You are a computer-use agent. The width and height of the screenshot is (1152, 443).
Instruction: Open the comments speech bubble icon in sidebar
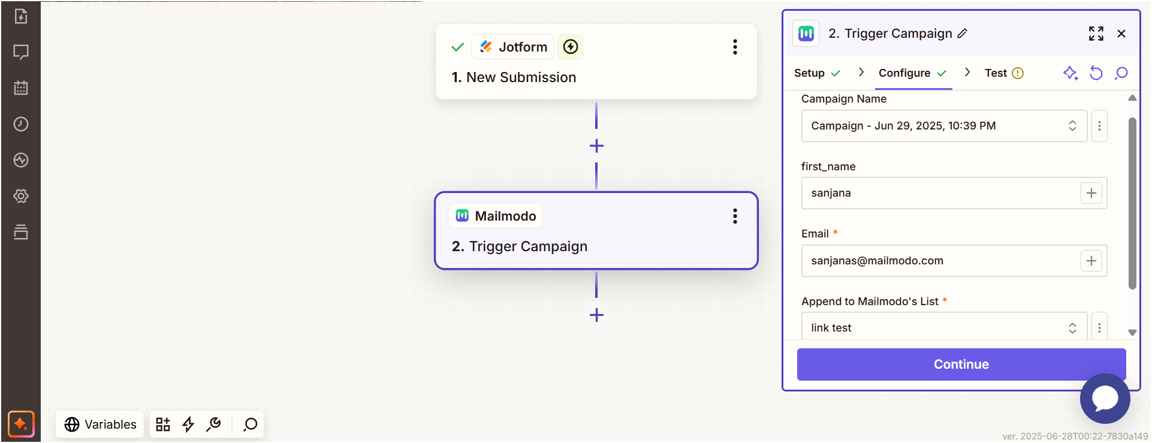coord(21,52)
